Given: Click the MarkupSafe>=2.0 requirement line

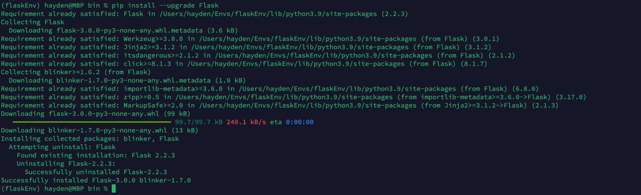Looking at the screenshot, I should [279, 105].
